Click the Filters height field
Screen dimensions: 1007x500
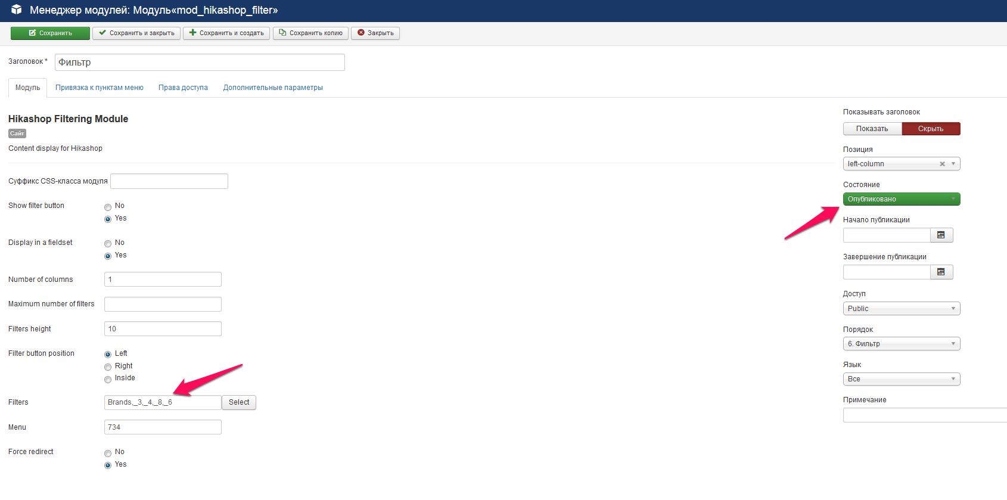coord(163,329)
